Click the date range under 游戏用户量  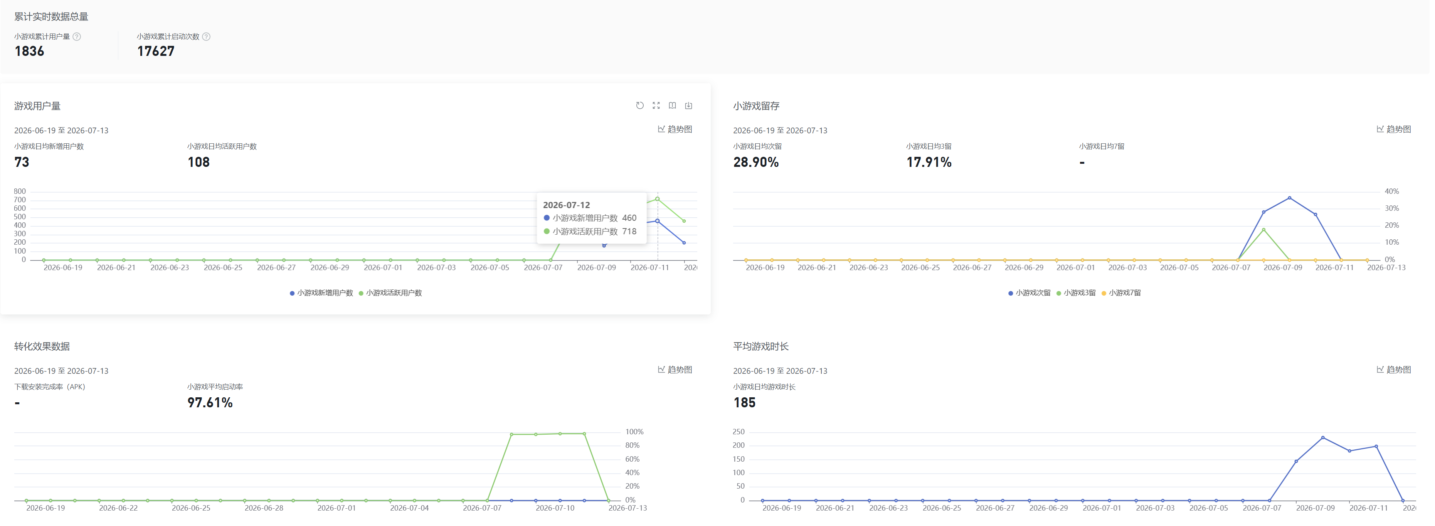point(61,130)
